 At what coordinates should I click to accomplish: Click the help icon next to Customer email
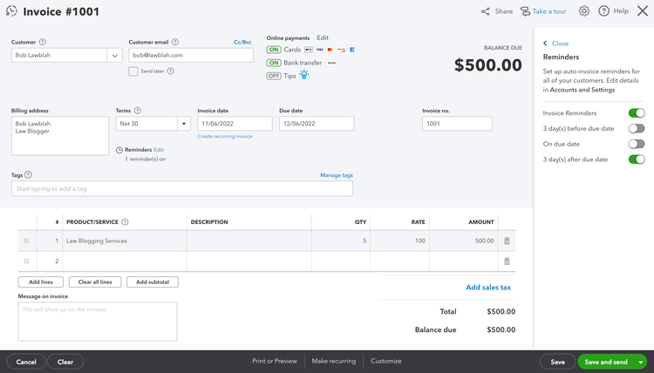(175, 42)
